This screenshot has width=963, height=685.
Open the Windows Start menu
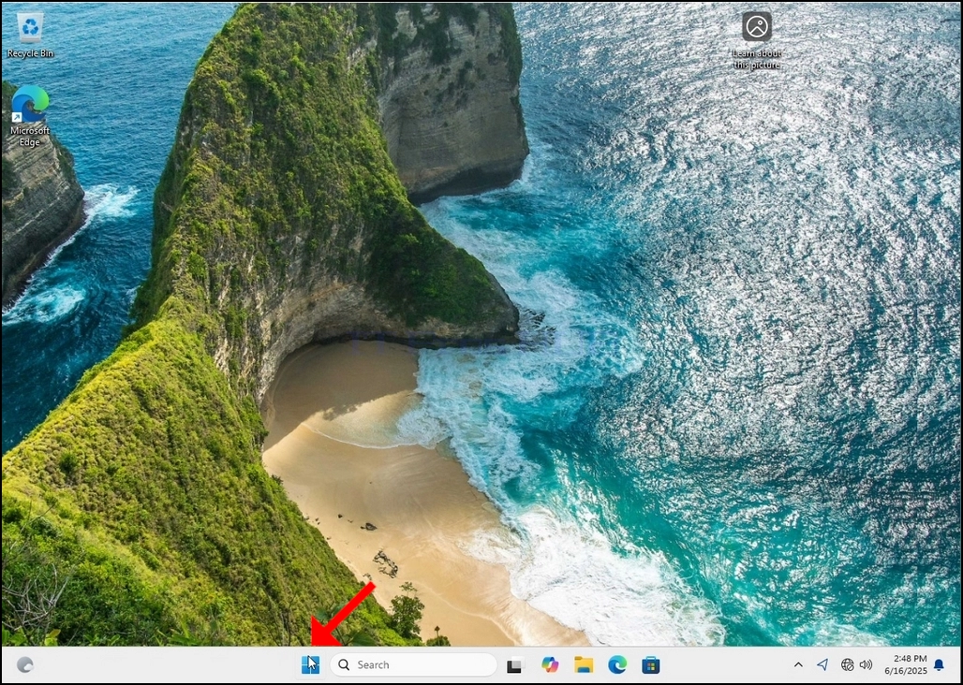[x=310, y=664]
